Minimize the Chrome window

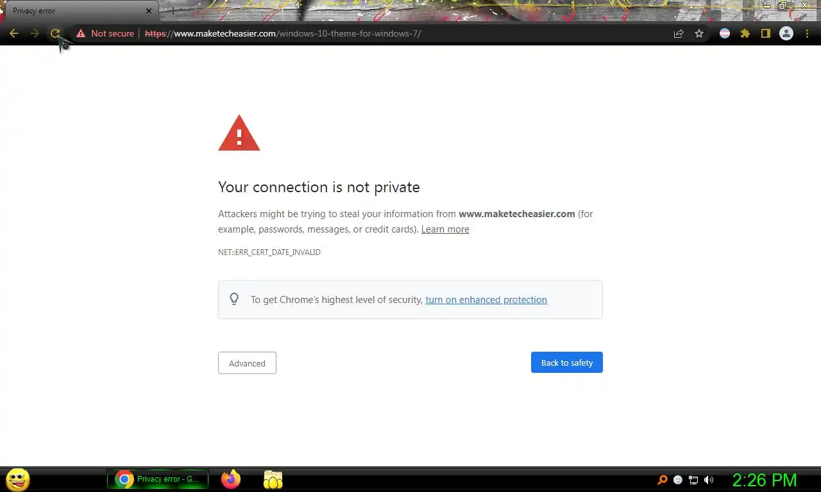pos(766,5)
